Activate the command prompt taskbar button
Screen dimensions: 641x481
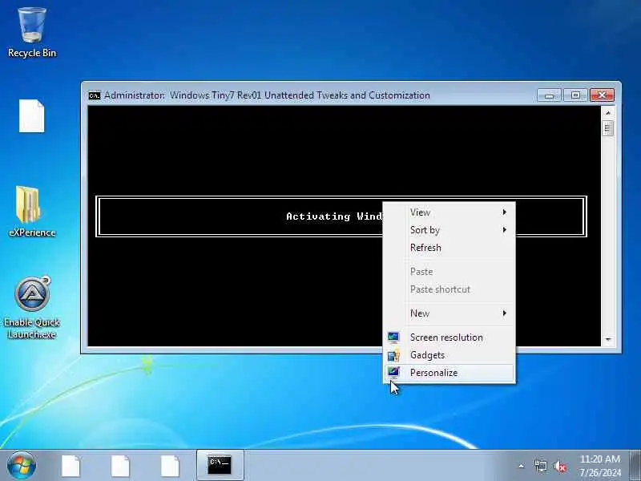220,466
